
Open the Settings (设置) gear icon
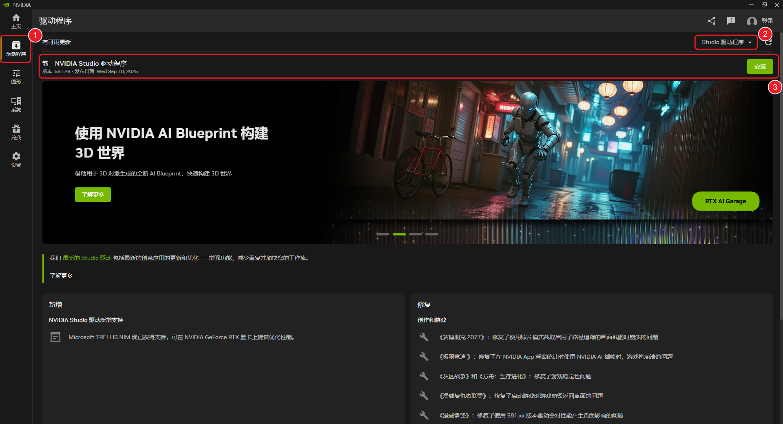(16, 160)
